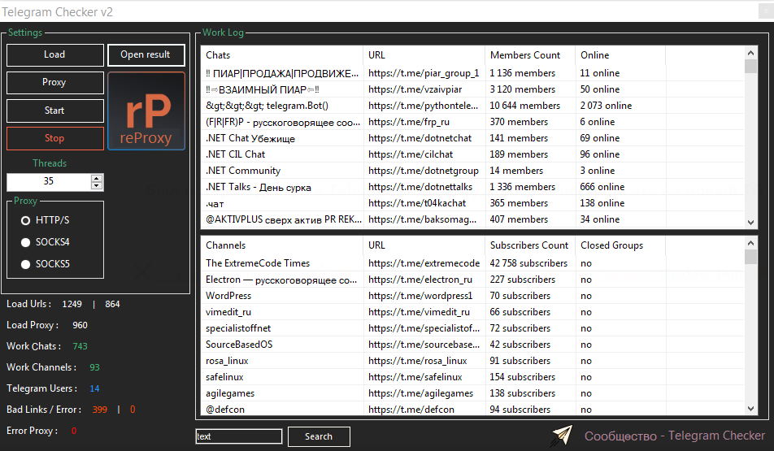The image size is (774, 451).
Task: Select the ‼⇨ВЗАИМНЫЙ ПИАР⇦‼ chat row
Action: [472, 89]
